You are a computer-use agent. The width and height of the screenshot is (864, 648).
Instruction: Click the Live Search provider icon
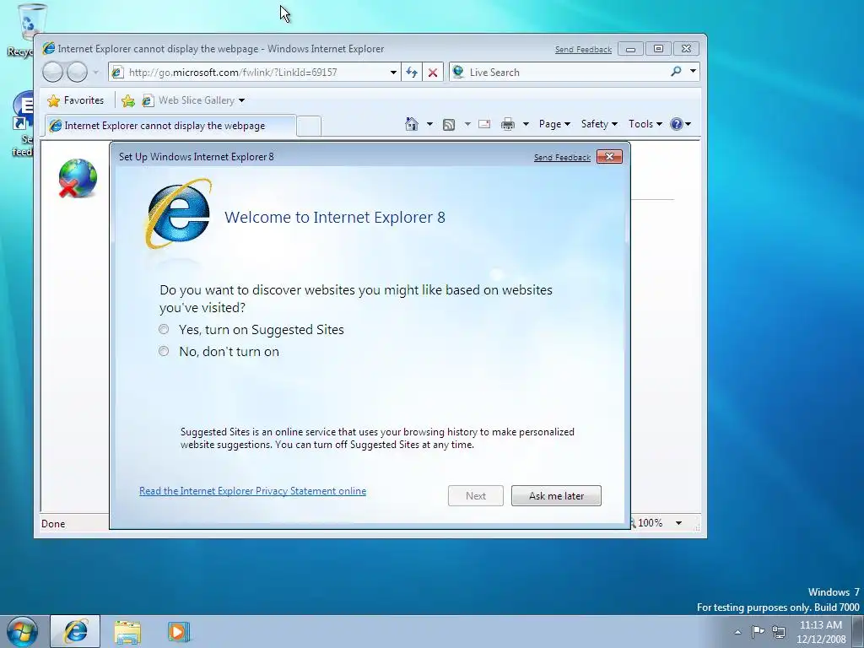pyautogui.click(x=458, y=72)
